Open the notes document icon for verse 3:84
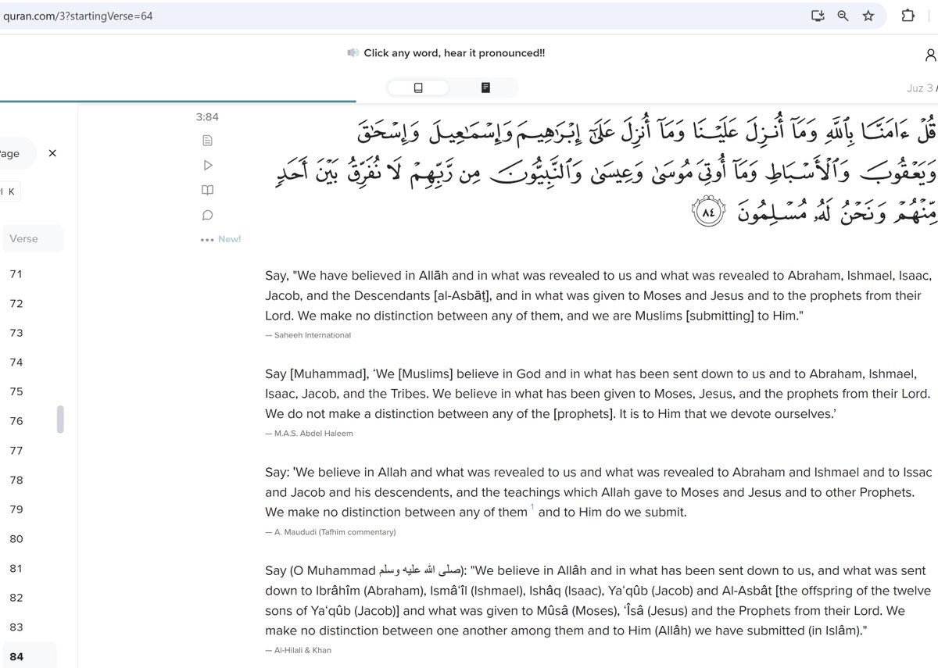 [x=207, y=141]
